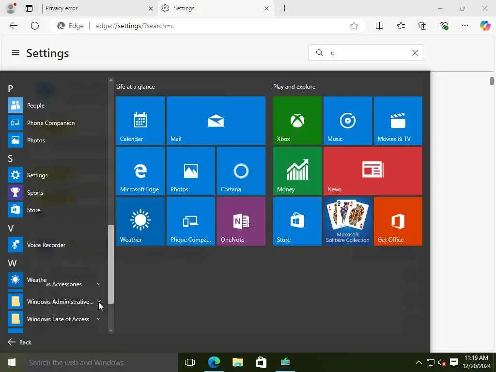The width and height of the screenshot is (496, 372).
Task: Open Store from the taskbar
Action: tap(261, 362)
